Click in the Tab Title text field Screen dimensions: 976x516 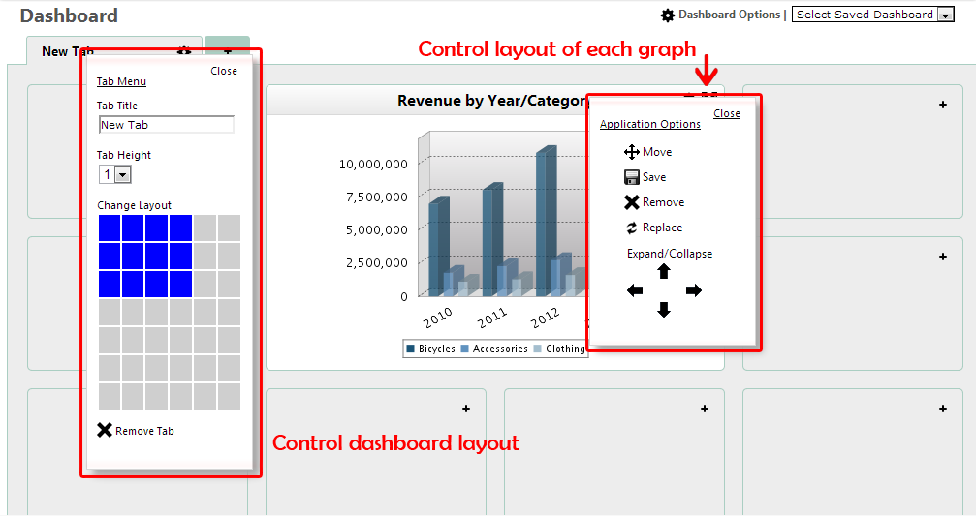[166, 125]
